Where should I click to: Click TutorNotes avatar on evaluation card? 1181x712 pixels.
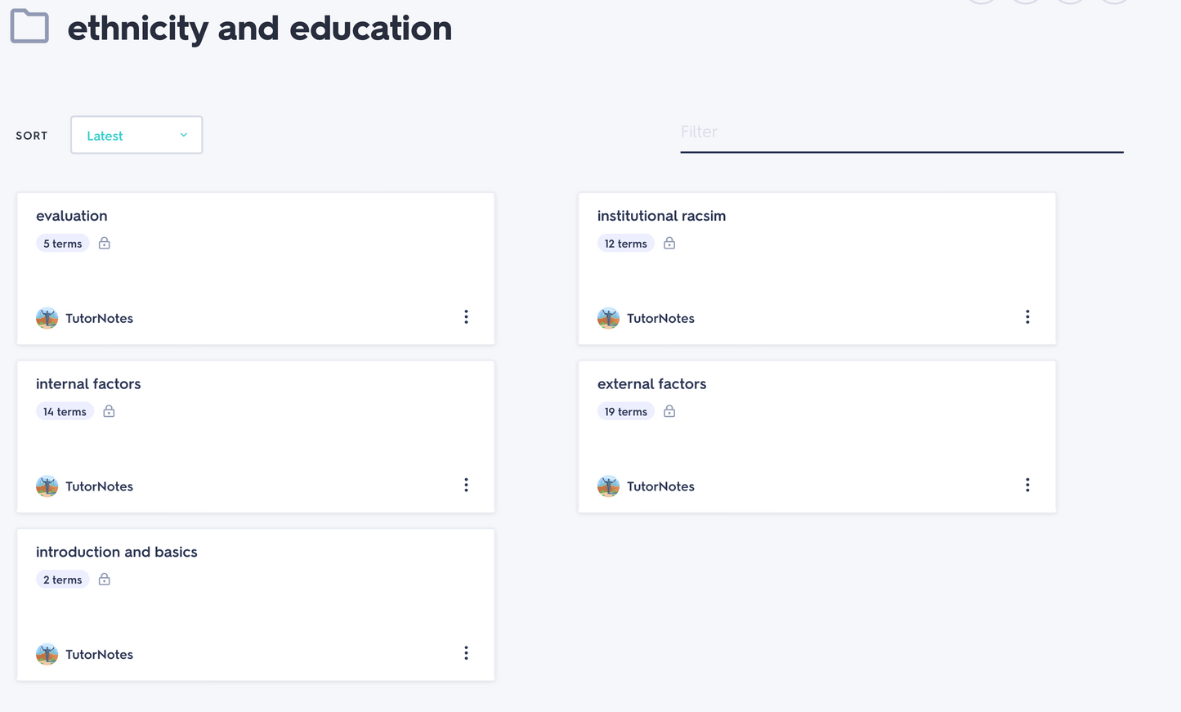click(47, 318)
